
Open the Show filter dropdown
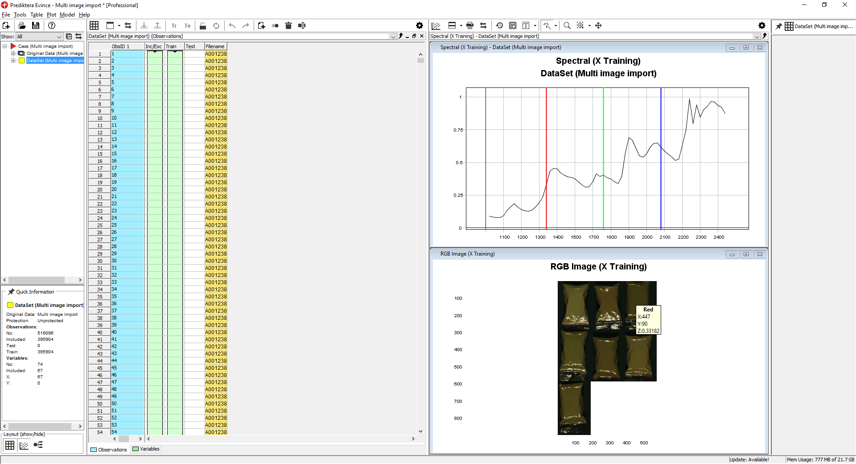59,37
